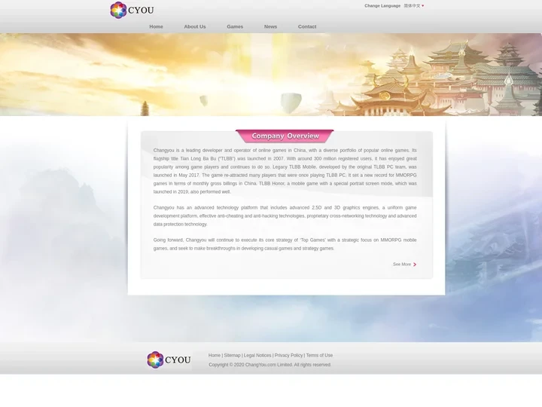
Task: Open the Terms of Use footer link
Action: click(x=319, y=356)
